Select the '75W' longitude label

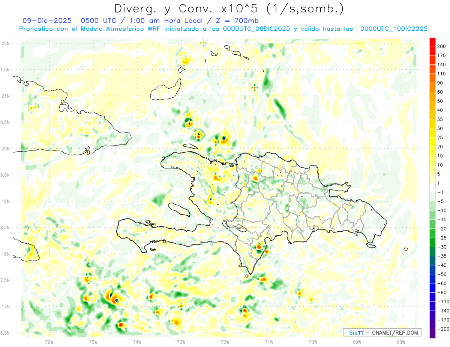pyautogui.click(x=93, y=342)
